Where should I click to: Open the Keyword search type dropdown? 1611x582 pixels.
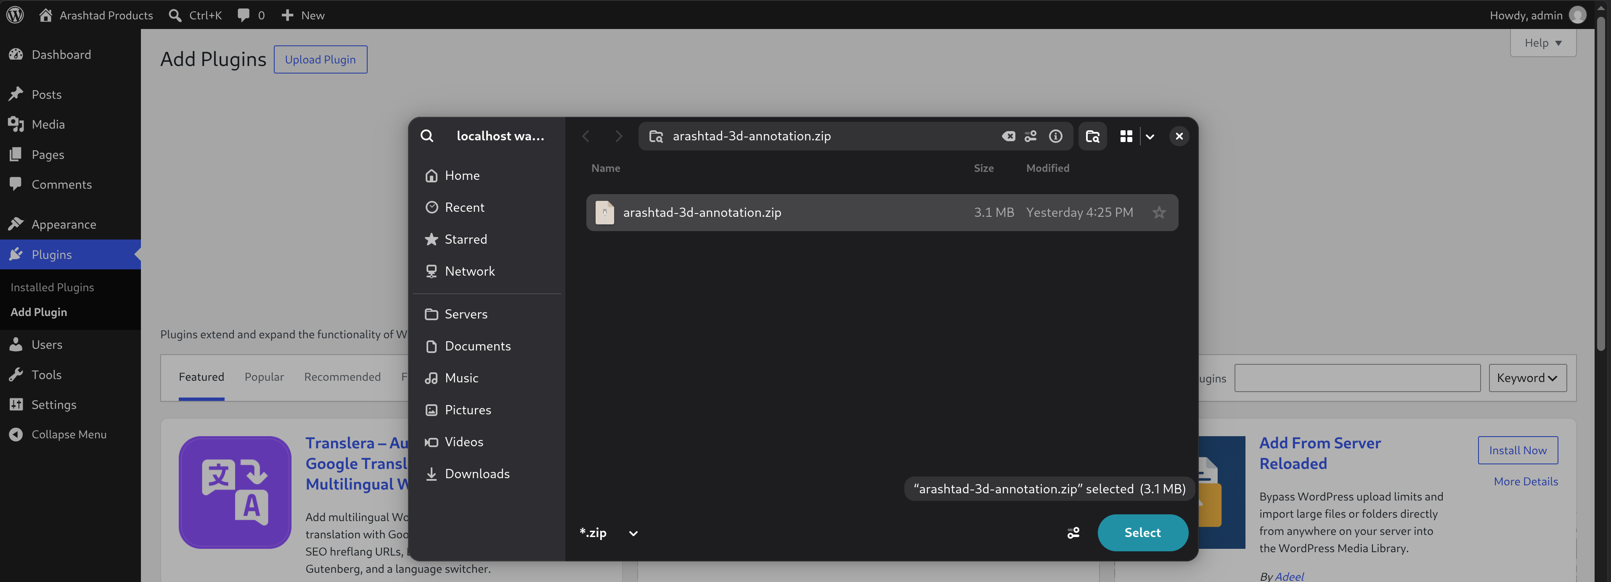(1527, 378)
